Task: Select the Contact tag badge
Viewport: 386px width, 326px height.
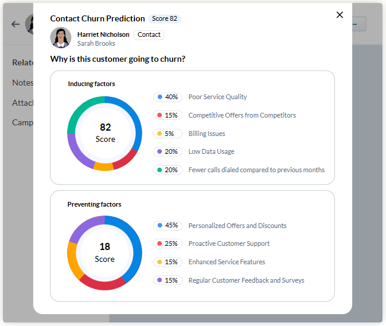Action: (x=149, y=34)
